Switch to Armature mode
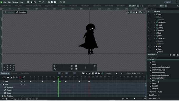The height and width of the screenshot is (101, 179). click(9, 12)
